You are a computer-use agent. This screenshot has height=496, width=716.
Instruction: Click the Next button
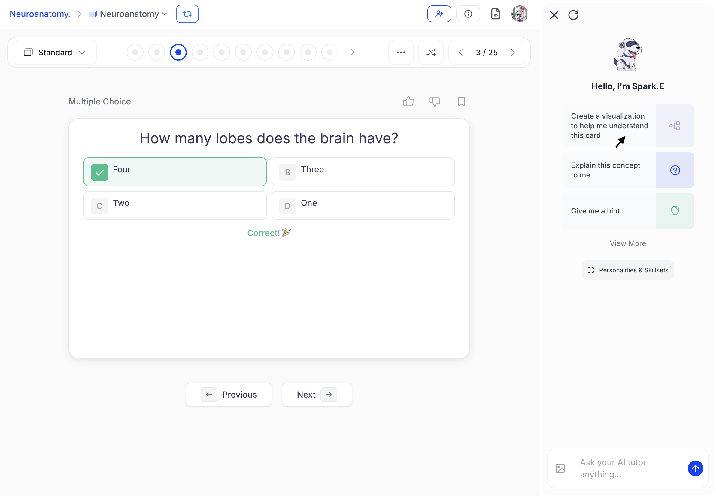[317, 395]
